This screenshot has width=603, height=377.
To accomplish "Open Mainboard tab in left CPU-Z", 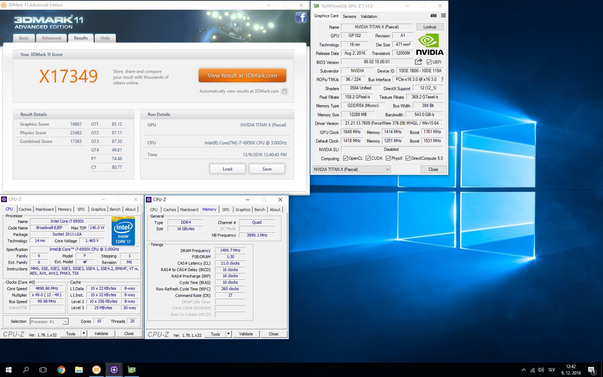I will (x=45, y=209).
